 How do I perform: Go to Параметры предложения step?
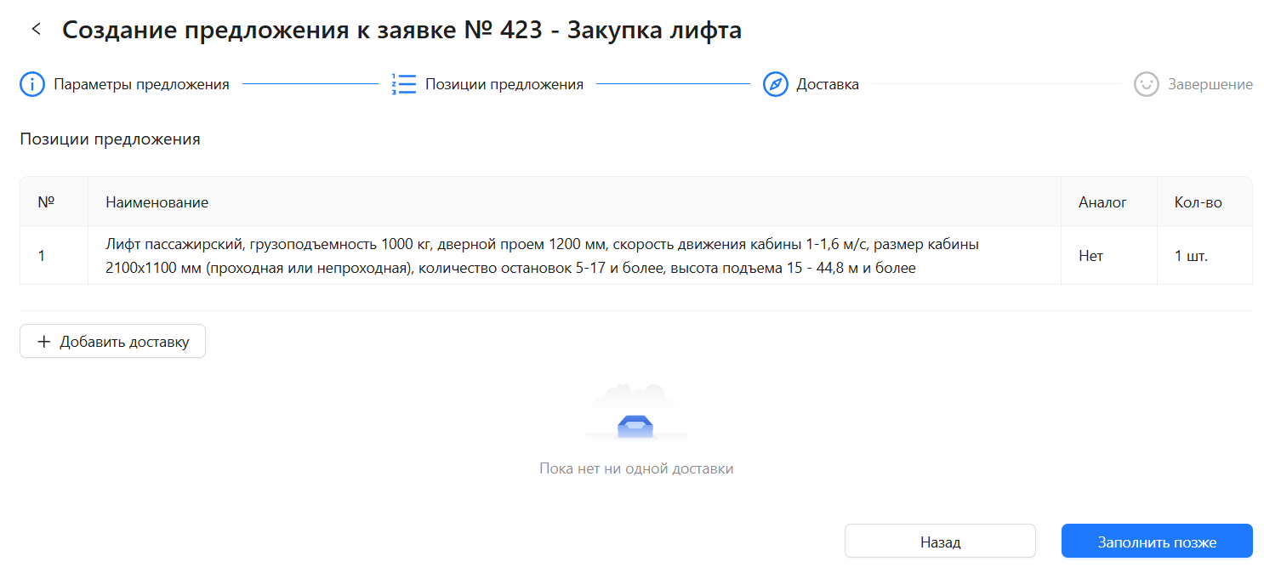141,85
